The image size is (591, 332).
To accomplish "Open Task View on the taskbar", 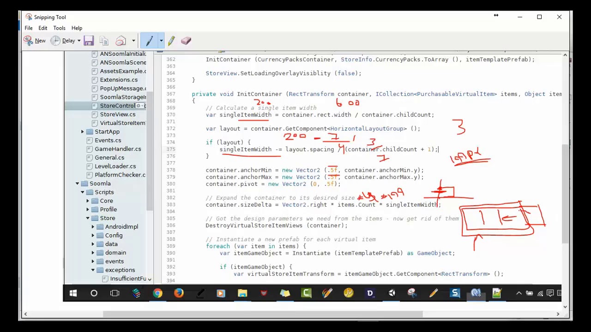I will tap(115, 293).
